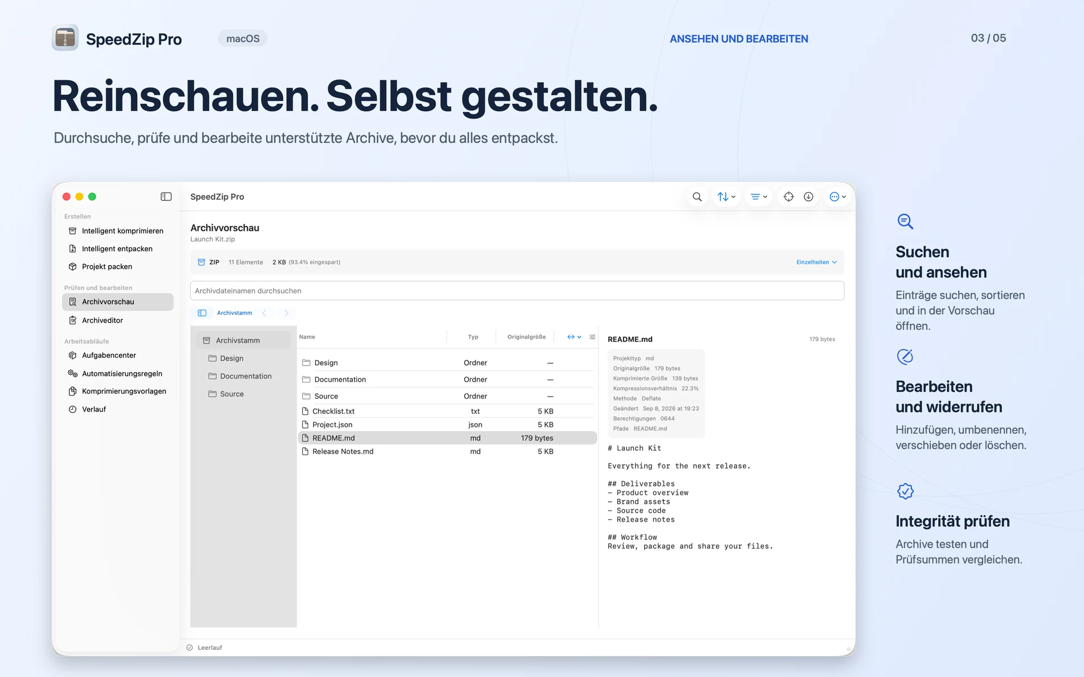This screenshot has width=1084, height=677.
Task: Click the Checklist.txt file icon
Action: coord(305,411)
